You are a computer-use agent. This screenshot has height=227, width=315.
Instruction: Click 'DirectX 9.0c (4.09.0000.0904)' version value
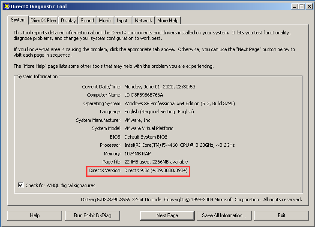click(156, 170)
